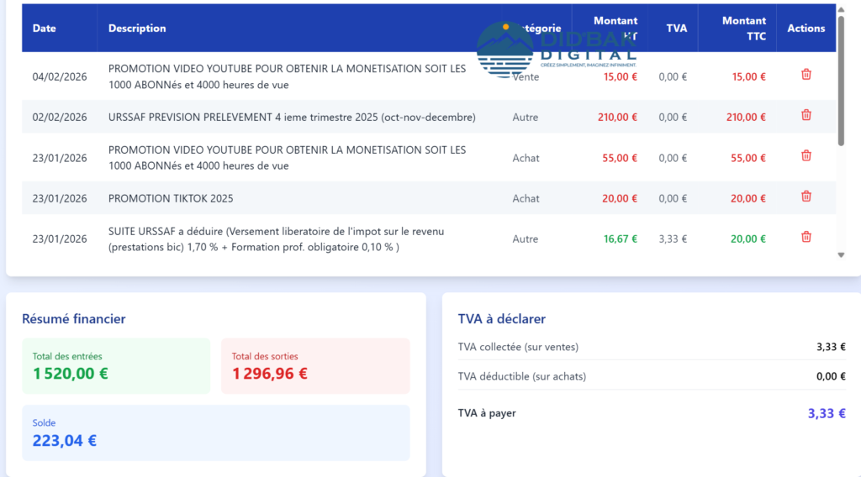Screen dimensions: 861x477
Task: Click the TVA à payer amount 3,33 €
Action: pyautogui.click(x=827, y=413)
